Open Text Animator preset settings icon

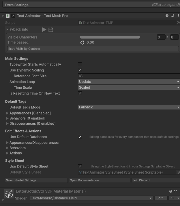(x=173, y=16)
